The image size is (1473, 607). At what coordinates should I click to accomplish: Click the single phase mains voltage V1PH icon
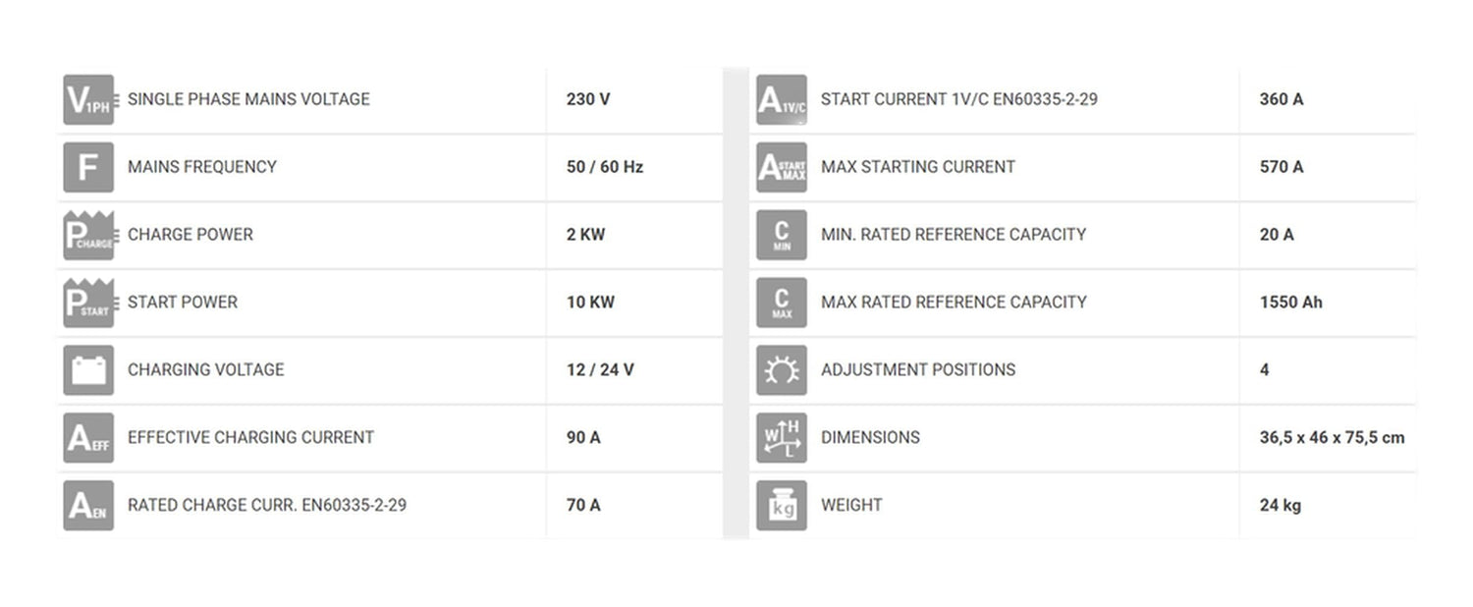[x=88, y=99]
